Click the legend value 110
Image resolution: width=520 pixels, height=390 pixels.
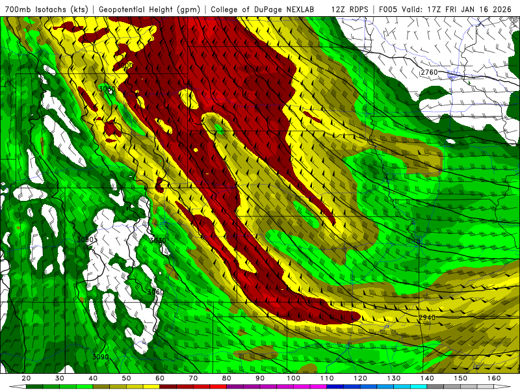327,378
